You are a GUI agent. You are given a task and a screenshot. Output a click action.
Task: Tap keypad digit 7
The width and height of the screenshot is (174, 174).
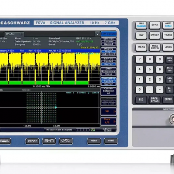(140, 60)
